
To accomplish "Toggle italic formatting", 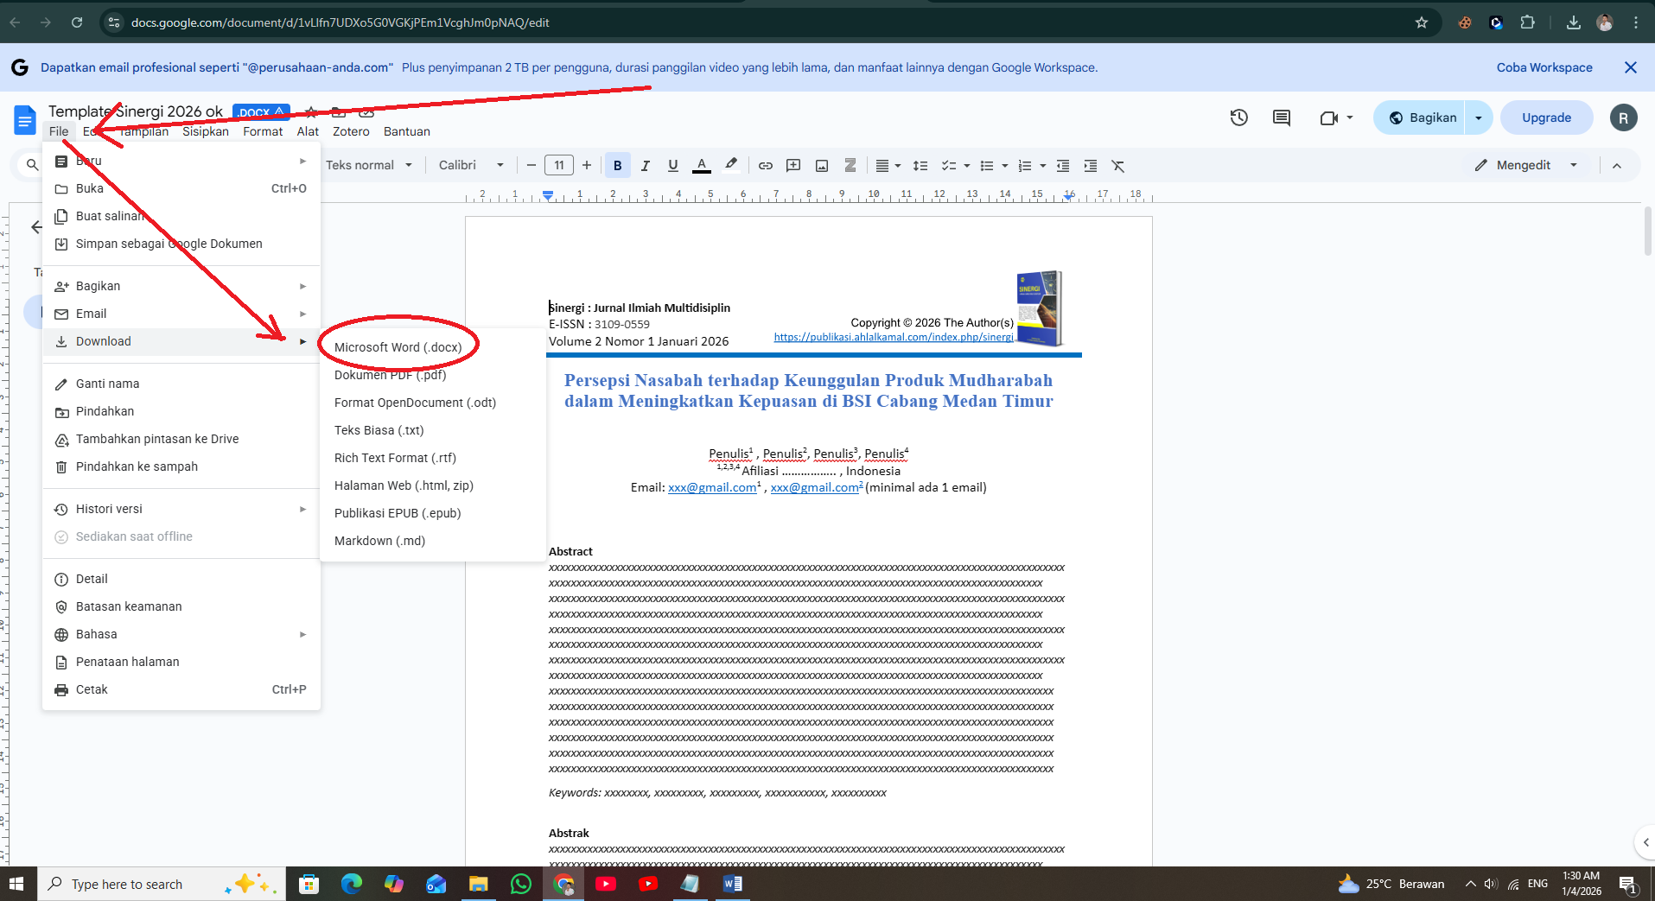I will coord(645,166).
